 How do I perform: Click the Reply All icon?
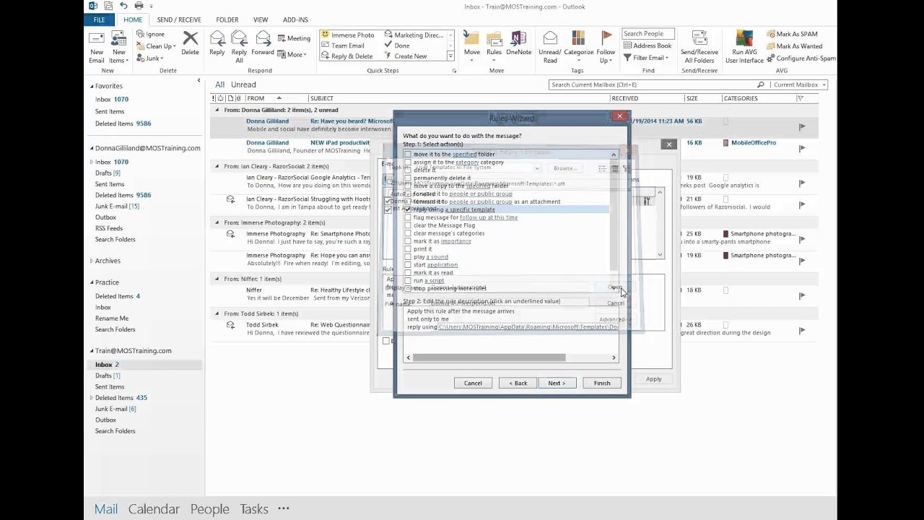(239, 47)
